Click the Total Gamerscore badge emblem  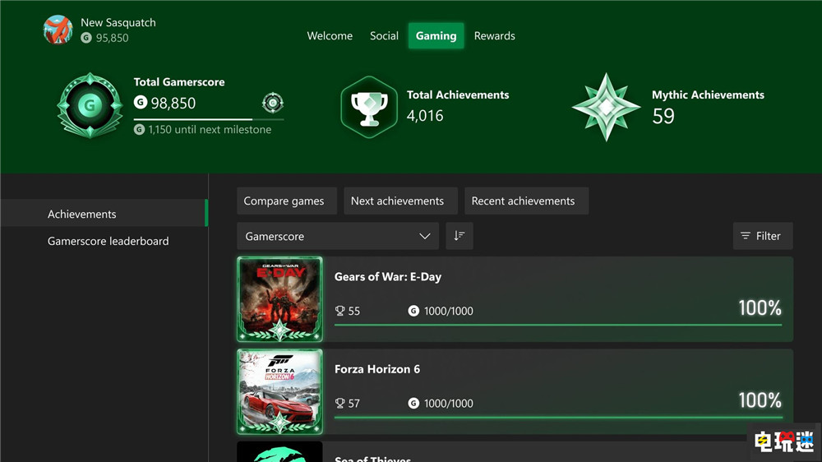pyautogui.click(x=90, y=105)
